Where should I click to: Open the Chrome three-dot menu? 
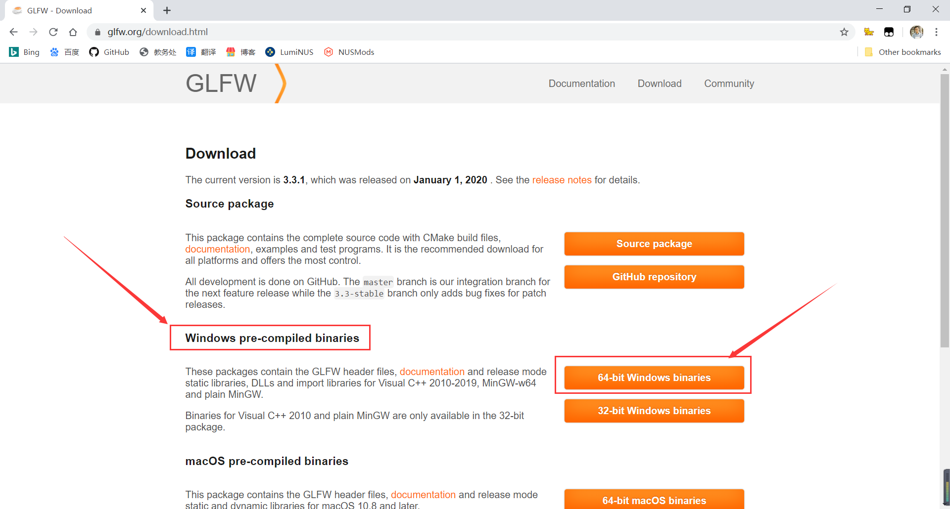pos(936,32)
